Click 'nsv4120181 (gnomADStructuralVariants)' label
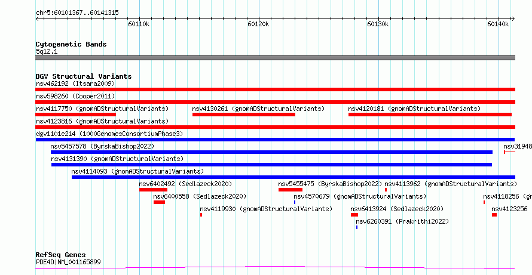This screenshot has width=532, height=275. click(x=414, y=109)
